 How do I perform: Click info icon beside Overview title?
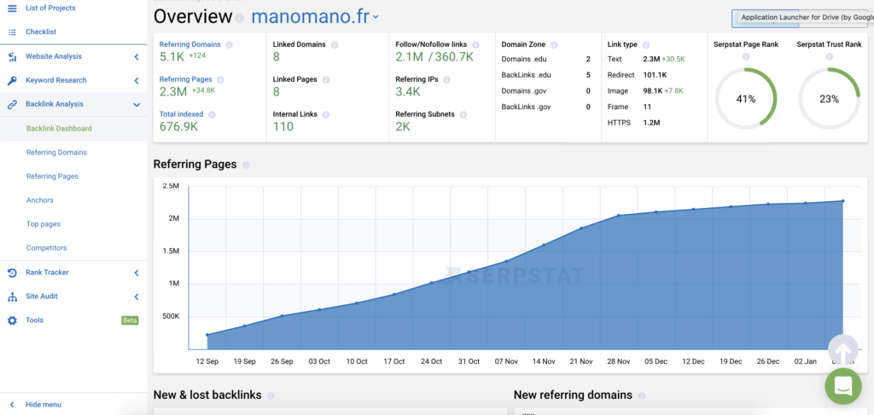click(239, 19)
